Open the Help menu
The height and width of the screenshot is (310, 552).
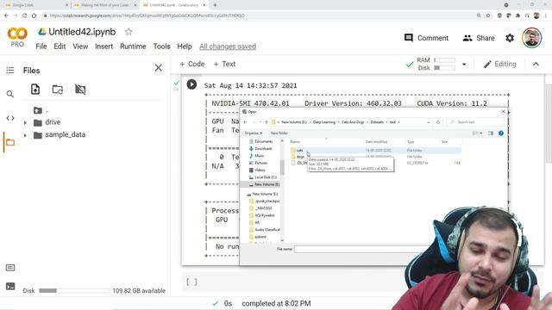(185, 46)
